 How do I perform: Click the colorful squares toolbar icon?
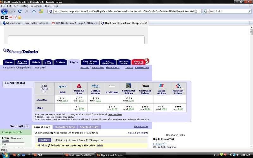[41, 11]
